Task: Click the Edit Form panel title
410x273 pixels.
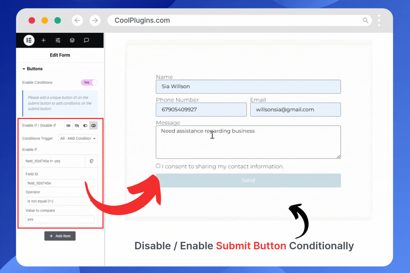Action: pyautogui.click(x=60, y=55)
